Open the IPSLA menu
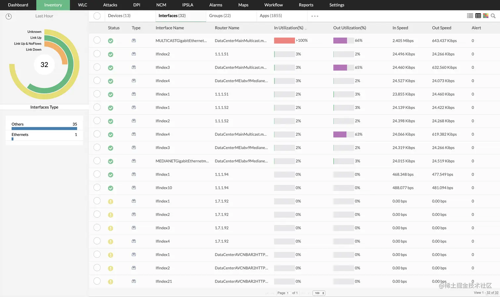 (188, 5)
